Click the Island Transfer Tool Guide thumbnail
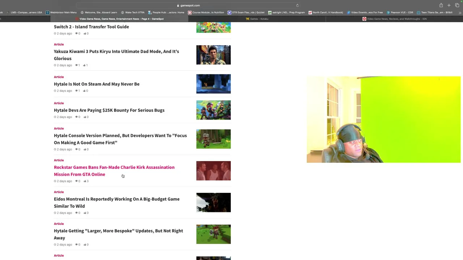The image size is (463, 260). (213, 27)
